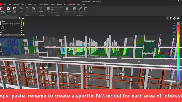Screen dimensions: 182x102
Task: Click the help question mark in ribbon
Action: point(88,4)
